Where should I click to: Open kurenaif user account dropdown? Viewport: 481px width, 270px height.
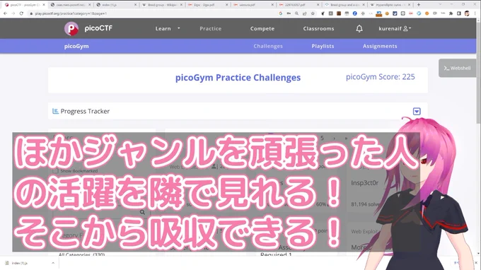(x=395, y=28)
